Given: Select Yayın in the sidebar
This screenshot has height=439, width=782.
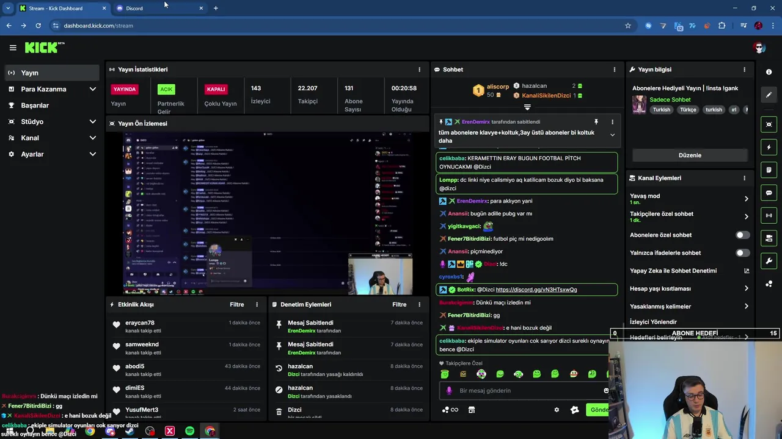Looking at the screenshot, I should pos(51,73).
